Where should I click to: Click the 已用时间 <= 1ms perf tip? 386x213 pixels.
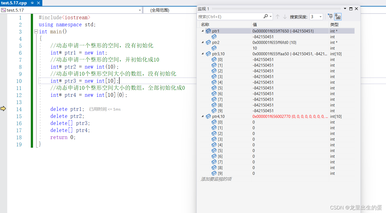pos(105,109)
